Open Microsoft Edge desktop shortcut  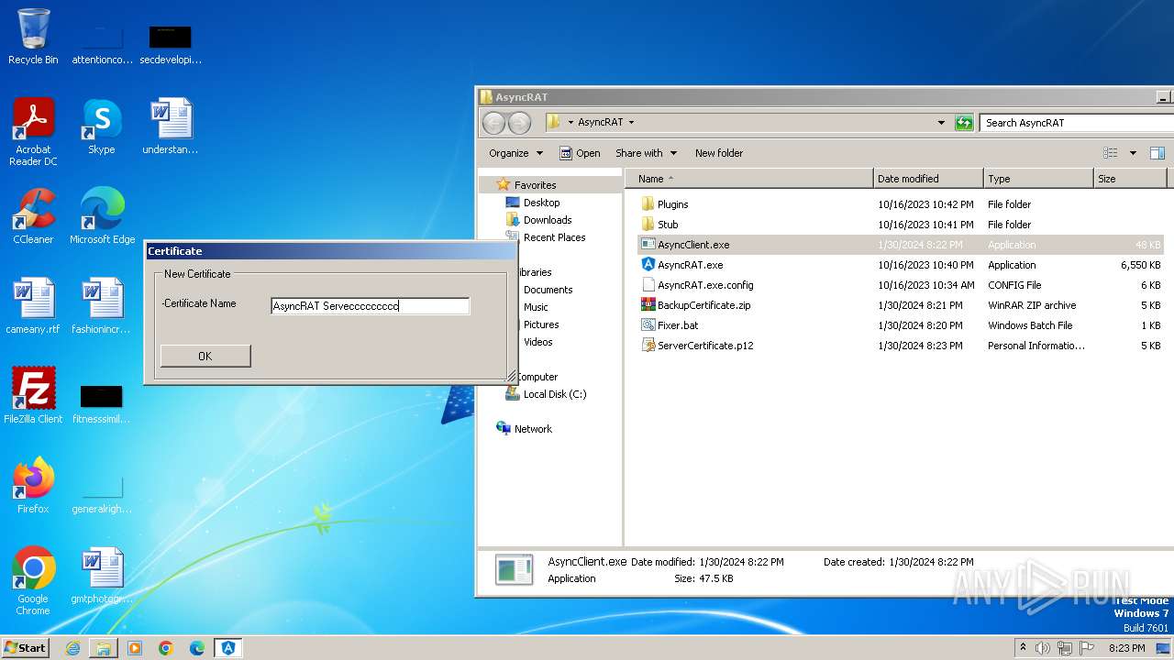[102, 216]
